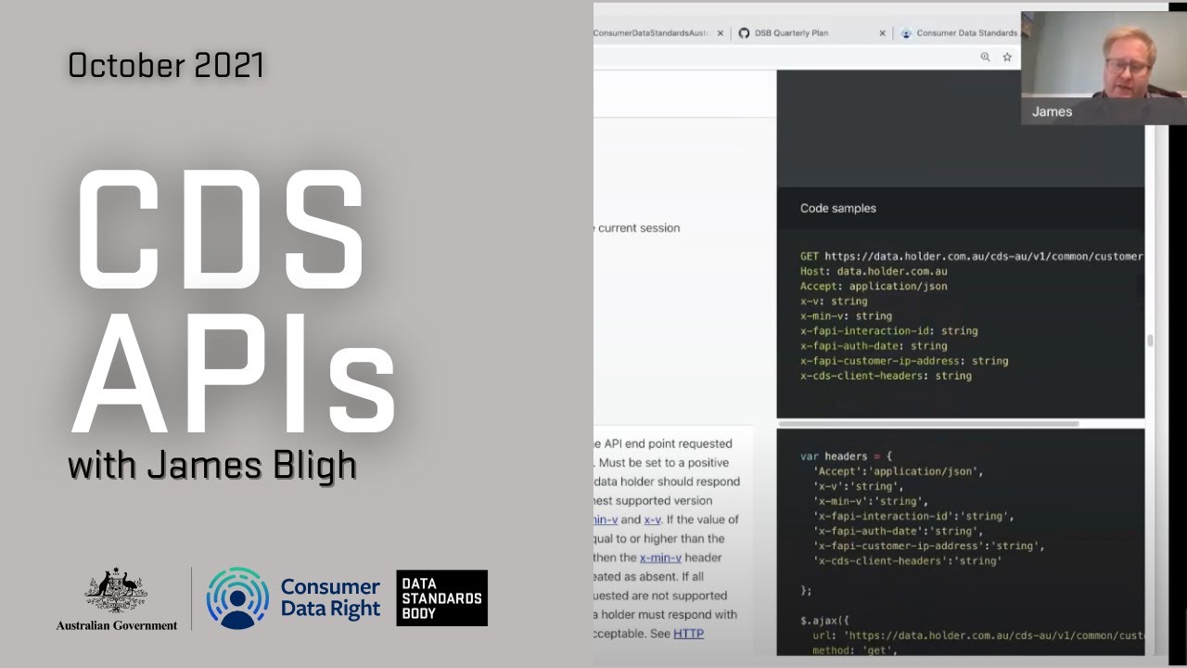Close the DSB Quarterly Plan tab
The width and height of the screenshot is (1187, 668).
[x=882, y=33]
